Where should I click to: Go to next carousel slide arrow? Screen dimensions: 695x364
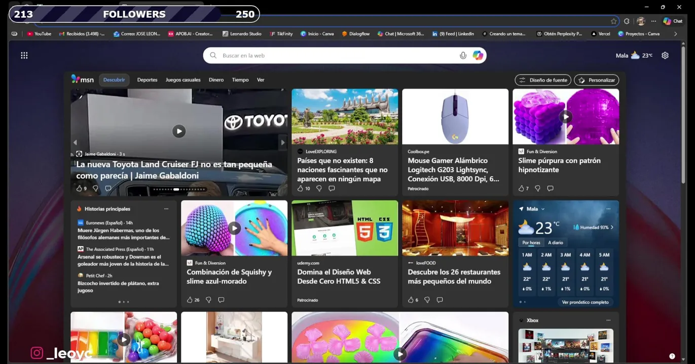click(x=283, y=143)
